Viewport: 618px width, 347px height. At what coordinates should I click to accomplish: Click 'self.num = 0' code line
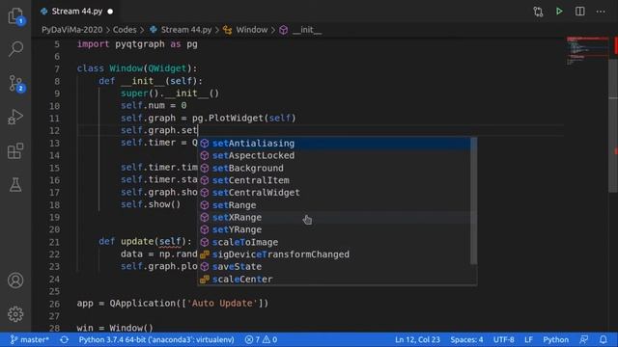point(154,105)
